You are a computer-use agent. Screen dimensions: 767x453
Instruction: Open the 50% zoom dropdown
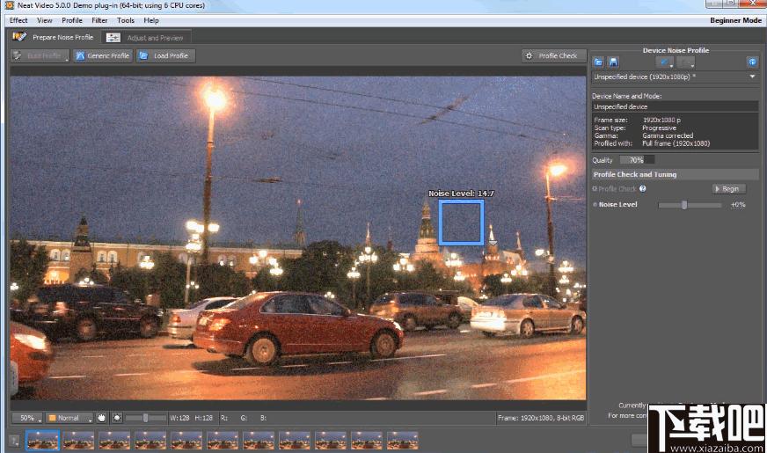(27, 418)
